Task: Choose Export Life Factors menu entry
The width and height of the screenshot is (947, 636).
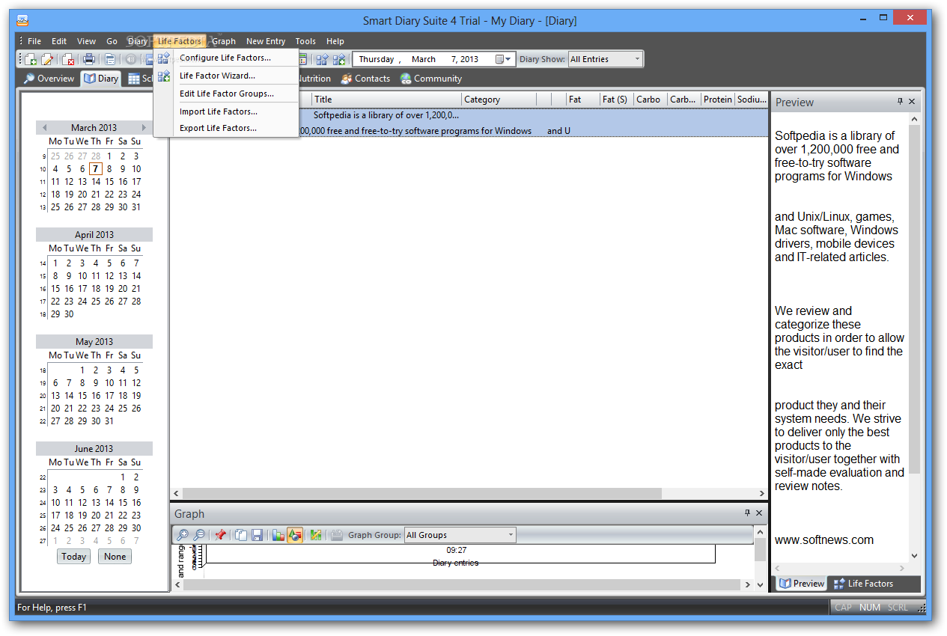Action: (x=225, y=128)
